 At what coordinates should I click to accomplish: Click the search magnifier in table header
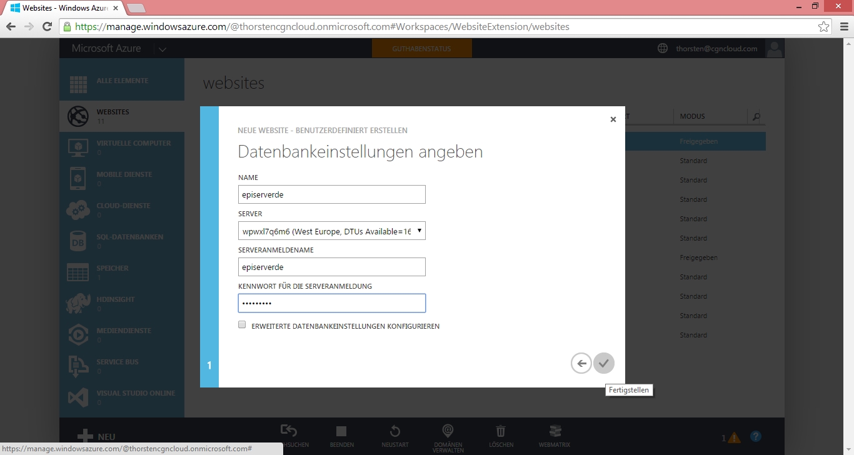coord(756,116)
